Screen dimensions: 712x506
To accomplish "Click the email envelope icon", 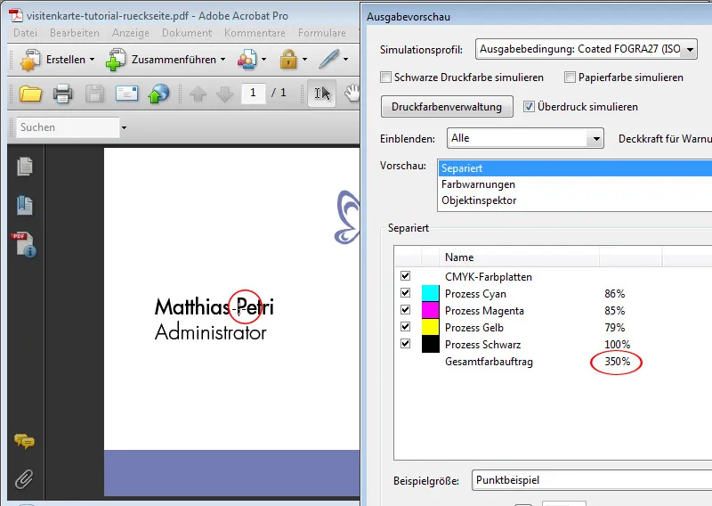I will [x=126, y=94].
